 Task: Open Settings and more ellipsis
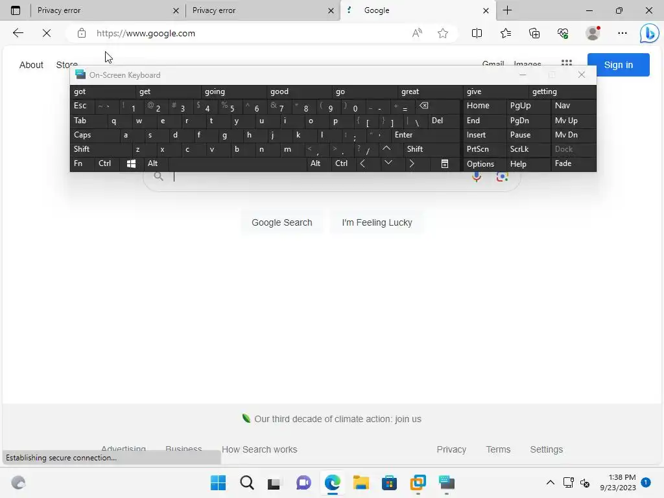(x=622, y=33)
